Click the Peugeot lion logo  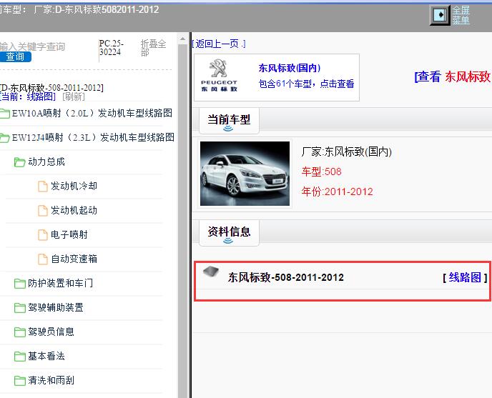[219, 68]
